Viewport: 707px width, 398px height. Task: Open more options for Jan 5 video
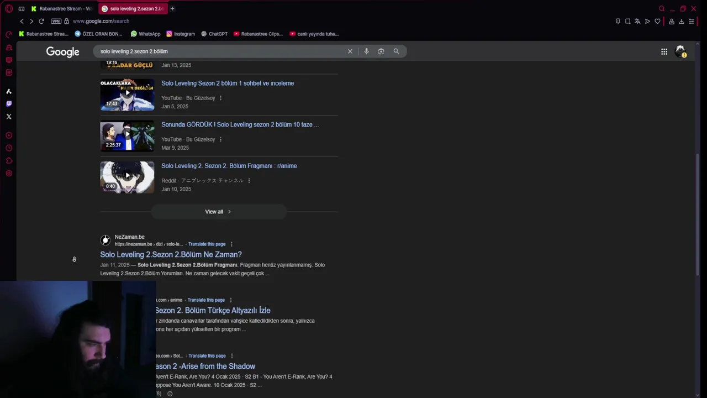pos(220,98)
